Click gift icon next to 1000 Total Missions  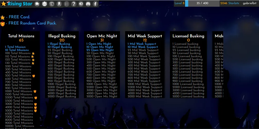pyautogui.click(x=35, y=91)
